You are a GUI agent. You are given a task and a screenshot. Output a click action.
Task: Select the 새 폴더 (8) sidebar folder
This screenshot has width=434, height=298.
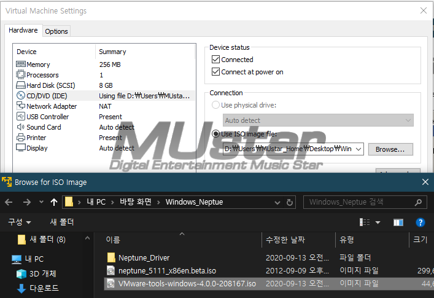pos(48,239)
